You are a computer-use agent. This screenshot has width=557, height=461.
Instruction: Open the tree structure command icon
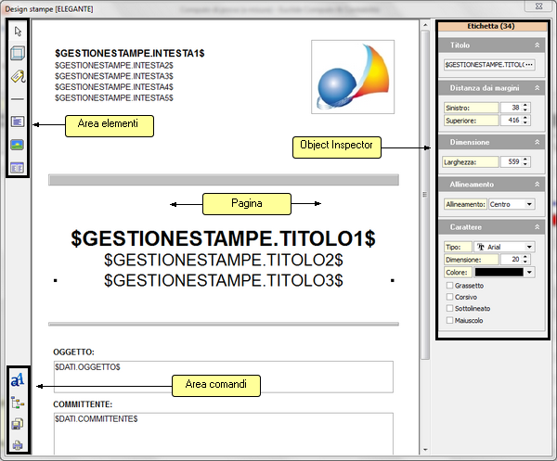(x=18, y=402)
